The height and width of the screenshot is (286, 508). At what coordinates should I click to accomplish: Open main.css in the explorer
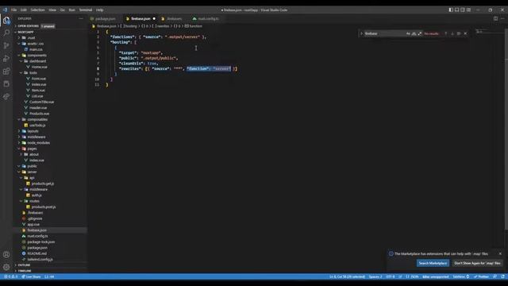(36, 49)
